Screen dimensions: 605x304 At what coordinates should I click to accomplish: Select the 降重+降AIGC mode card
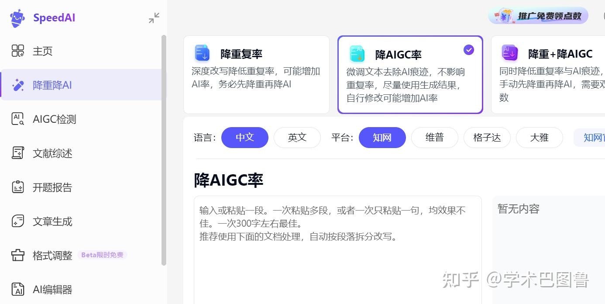coord(548,75)
